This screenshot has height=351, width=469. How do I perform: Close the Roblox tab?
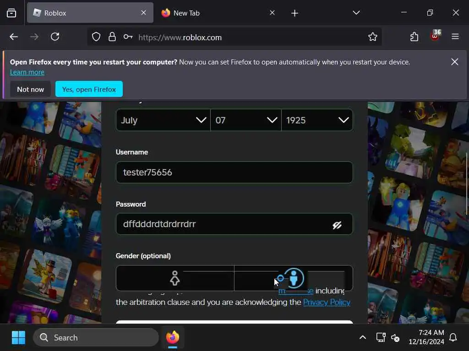click(143, 12)
